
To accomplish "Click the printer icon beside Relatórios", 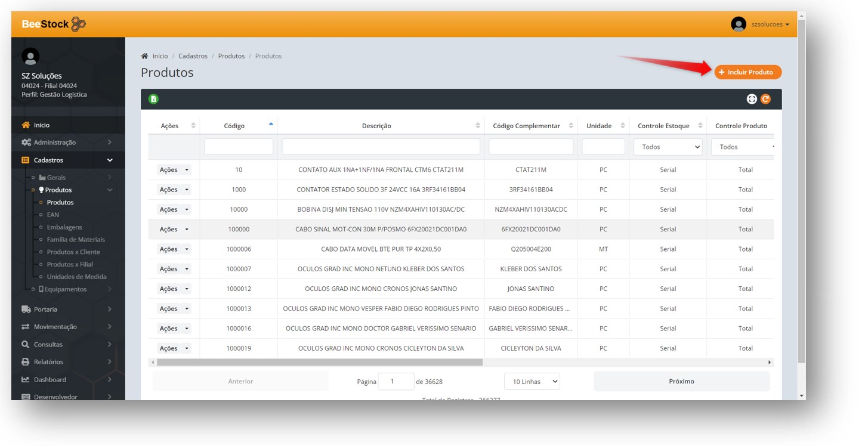I will [26, 362].
